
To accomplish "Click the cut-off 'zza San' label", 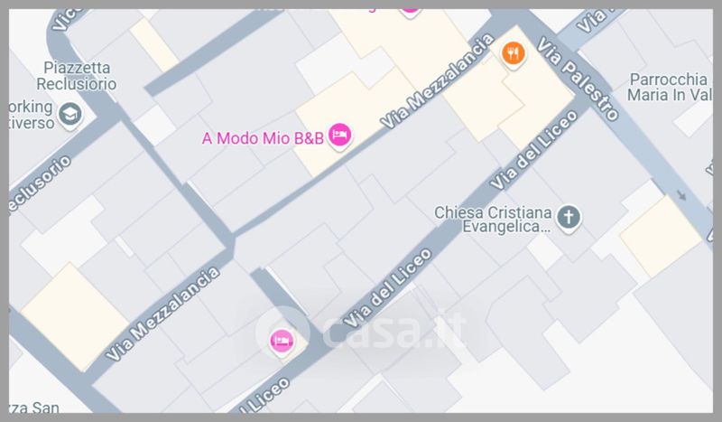I will tap(34, 408).
